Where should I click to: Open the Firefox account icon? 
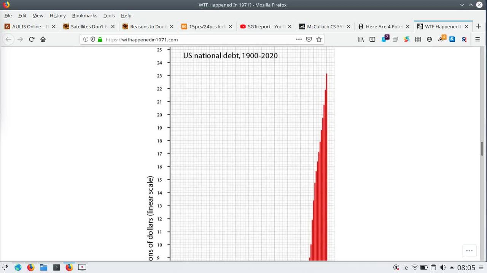[429, 39]
